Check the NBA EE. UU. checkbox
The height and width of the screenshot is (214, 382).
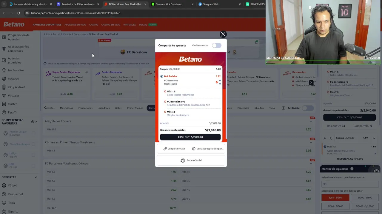click(x=33, y=166)
